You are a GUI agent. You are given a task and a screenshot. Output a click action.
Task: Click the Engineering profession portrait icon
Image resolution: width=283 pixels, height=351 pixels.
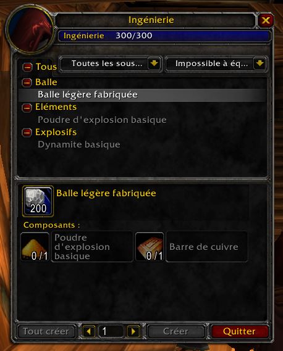30,30
